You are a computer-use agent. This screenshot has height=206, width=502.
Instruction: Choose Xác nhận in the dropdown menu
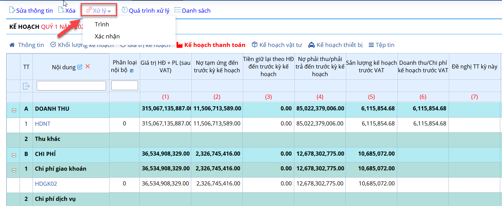pos(107,36)
